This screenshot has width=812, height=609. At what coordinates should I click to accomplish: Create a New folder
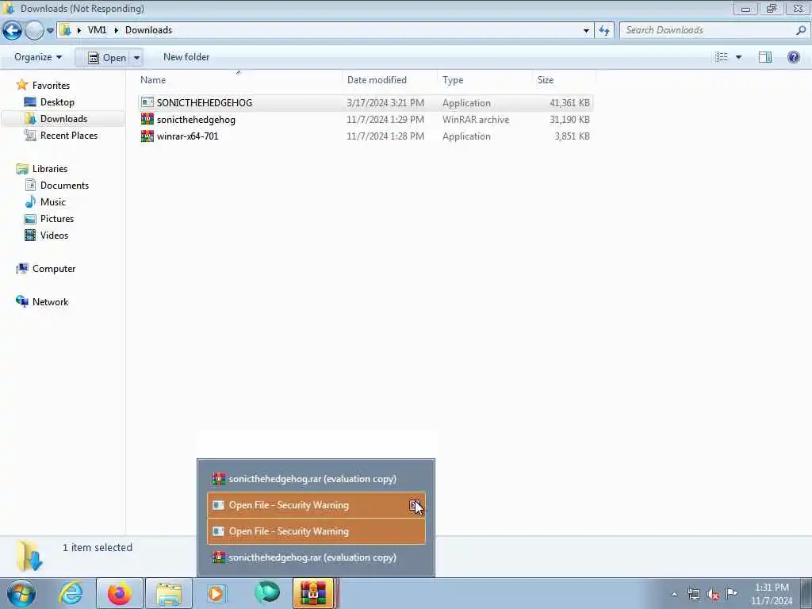(186, 57)
